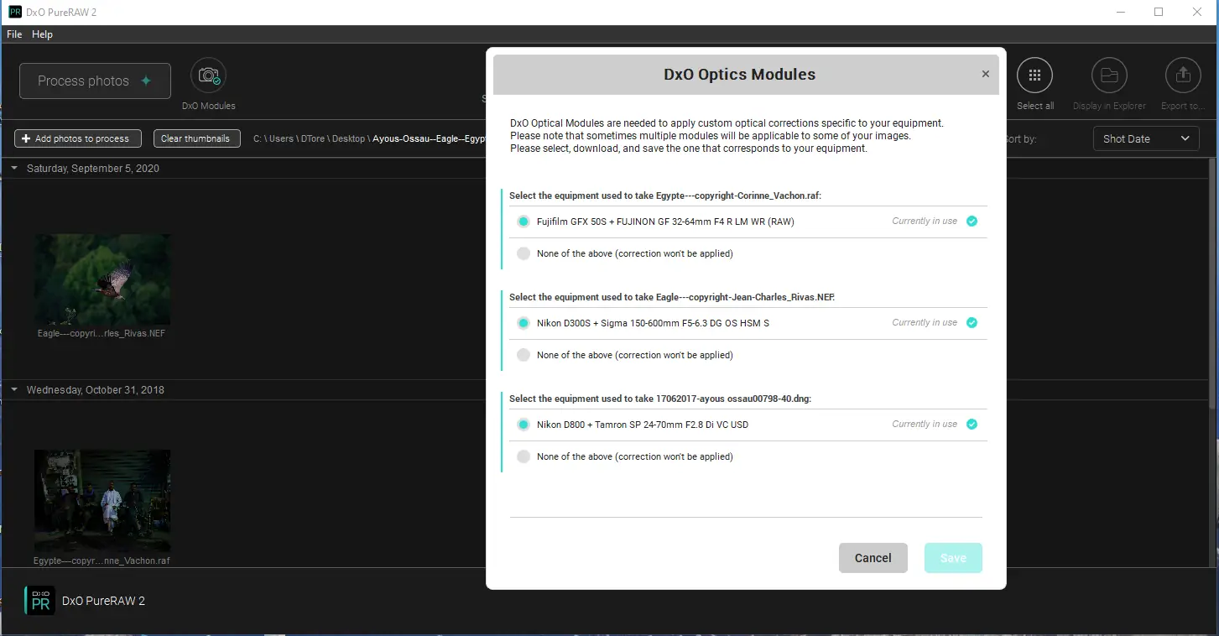Click the Clear thumbnails button
The image size is (1219, 636).
coord(195,138)
